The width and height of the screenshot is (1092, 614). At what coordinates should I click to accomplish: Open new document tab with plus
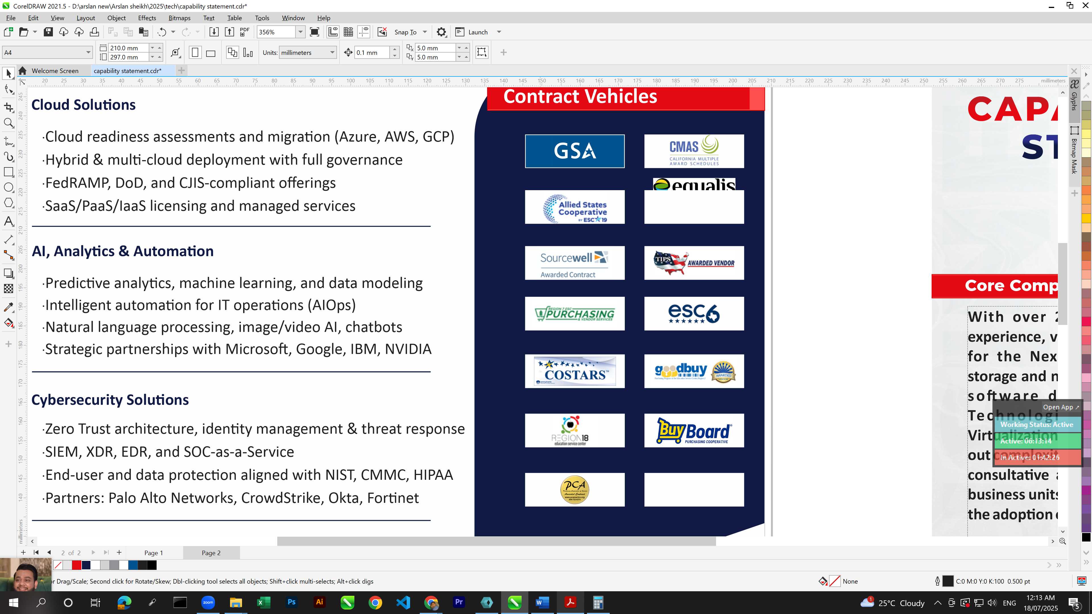181,70
